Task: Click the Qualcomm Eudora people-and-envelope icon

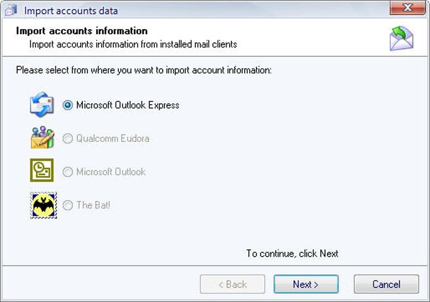Action: 42,137
